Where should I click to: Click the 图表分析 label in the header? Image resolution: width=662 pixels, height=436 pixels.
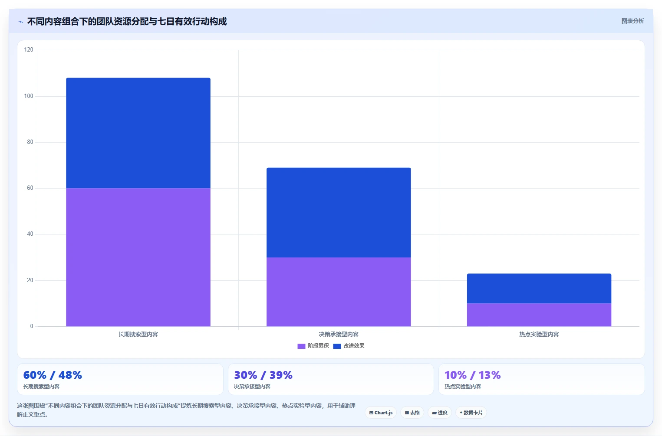(x=632, y=21)
